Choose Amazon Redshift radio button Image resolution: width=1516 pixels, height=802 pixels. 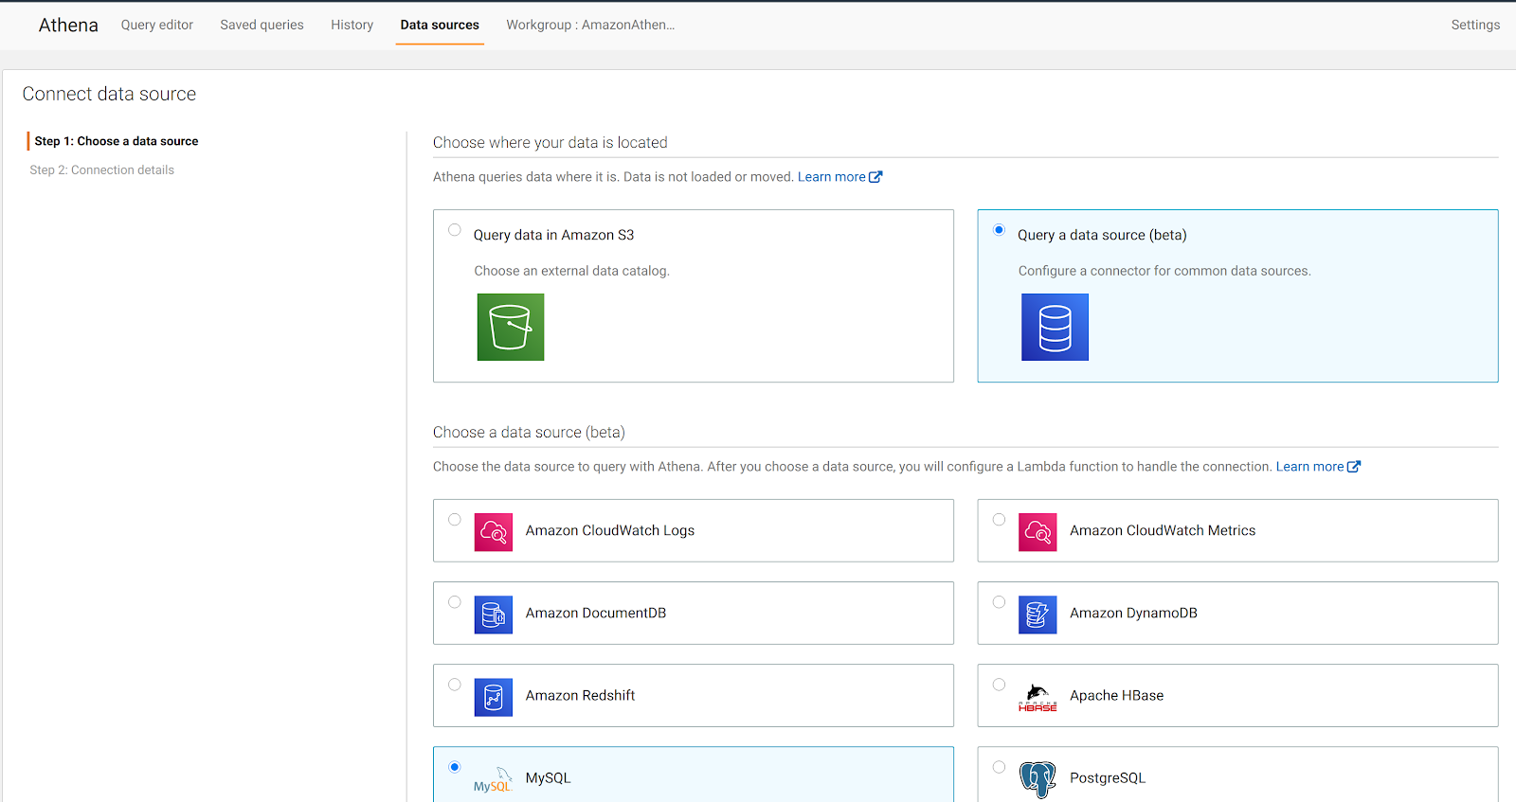pyautogui.click(x=455, y=685)
